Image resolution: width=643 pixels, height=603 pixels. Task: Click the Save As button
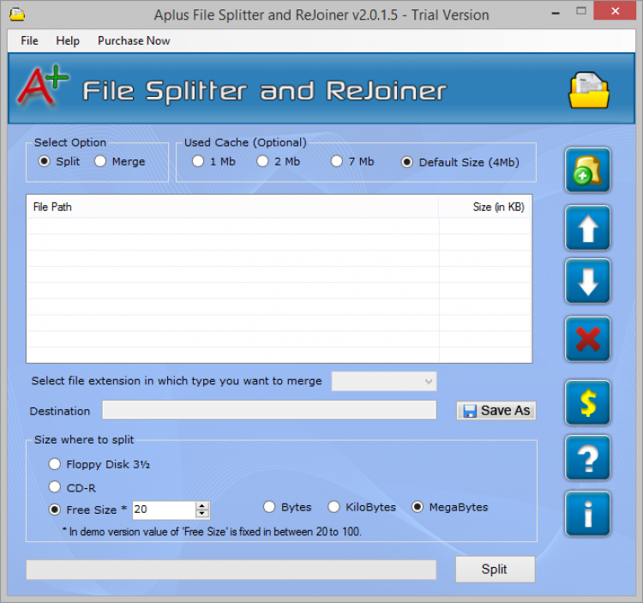(x=496, y=411)
